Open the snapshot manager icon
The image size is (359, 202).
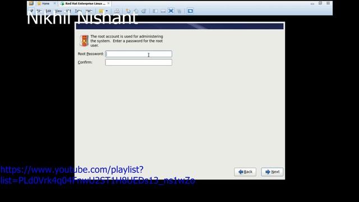point(144,11)
